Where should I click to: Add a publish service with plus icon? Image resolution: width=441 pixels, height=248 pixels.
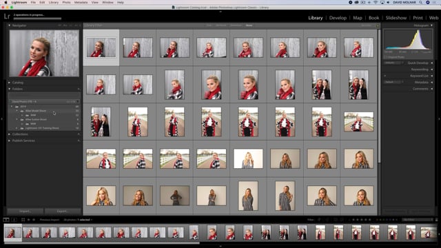click(79, 141)
